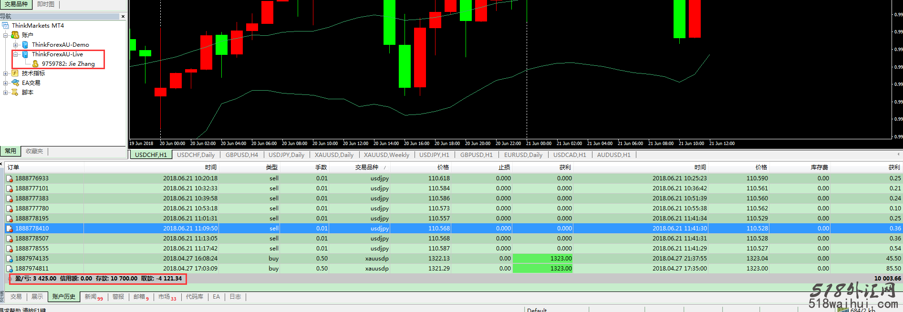Screen dimensions: 903x312
Task: Open the XAUUSD,Weekly chart tab
Action: (386, 155)
